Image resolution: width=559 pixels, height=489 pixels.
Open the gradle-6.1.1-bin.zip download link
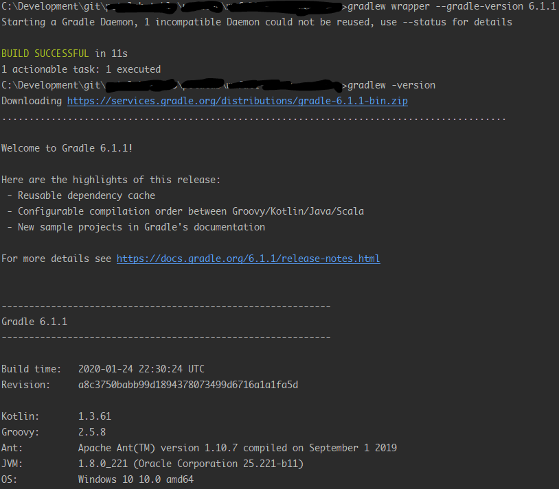[238, 101]
